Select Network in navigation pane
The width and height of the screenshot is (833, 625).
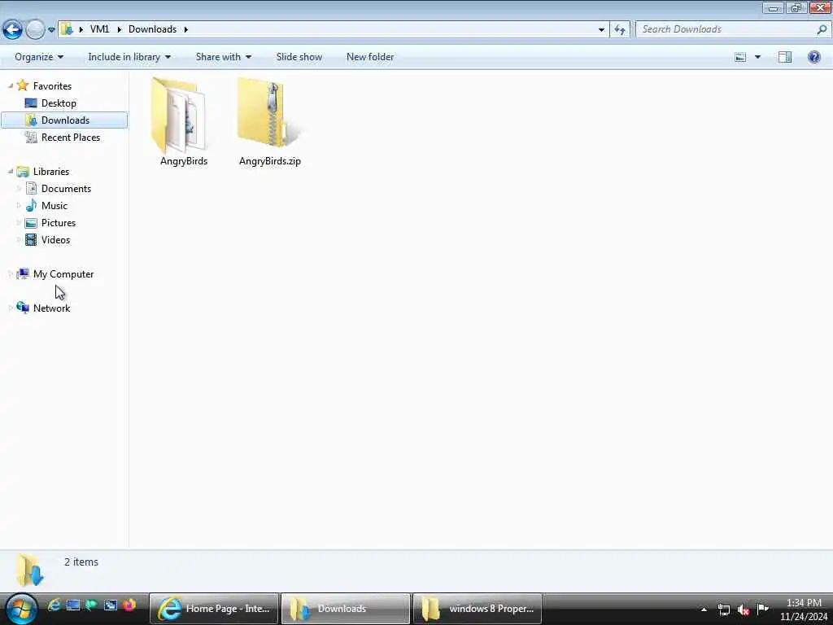point(51,308)
